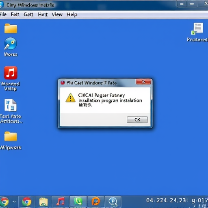The image size is (208, 208).
Task: Select the Wilpwork folder icon
Action: click(11, 136)
